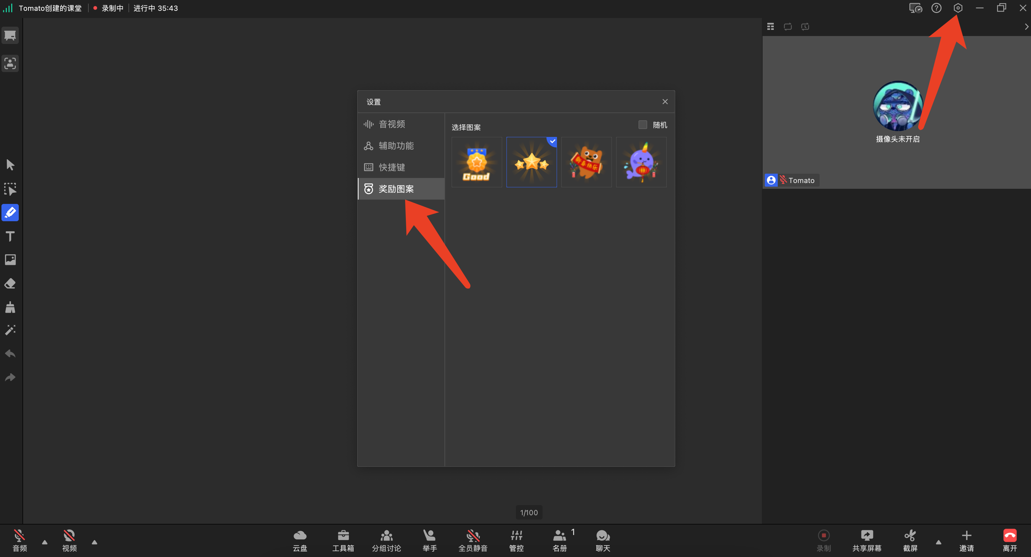Select the laser magic wand tool

coord(10,330)
